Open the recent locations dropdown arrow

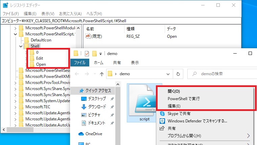click(95, 74)
